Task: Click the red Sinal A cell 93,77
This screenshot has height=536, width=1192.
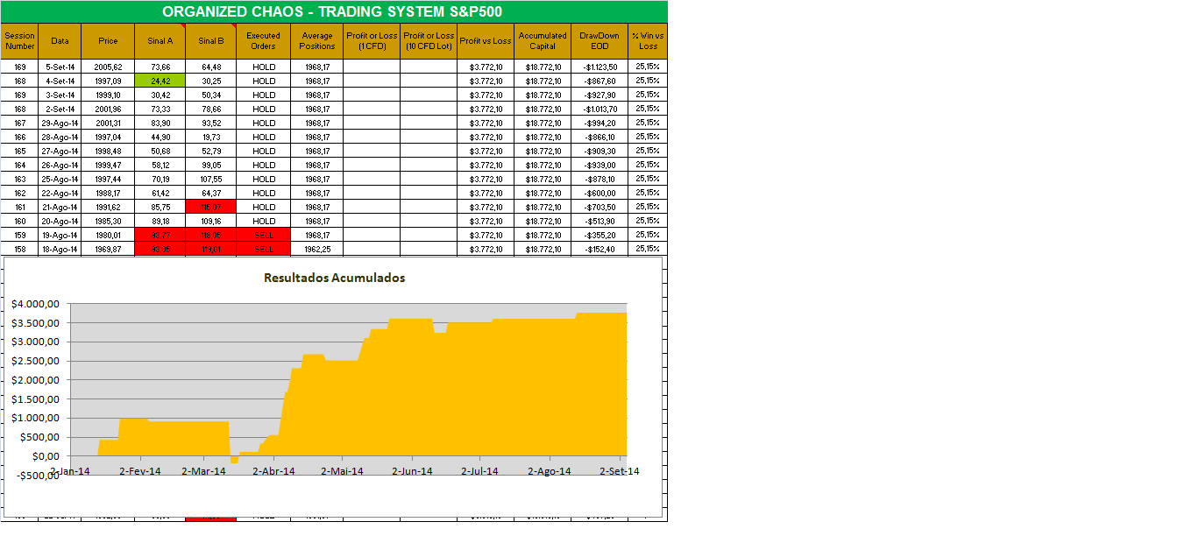Action: click(x=160, y=235)
